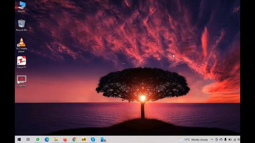The width and height of the screenshot is (255, 143).
Task: Click the 'VLC media player' label
Action: click(22, 50)
